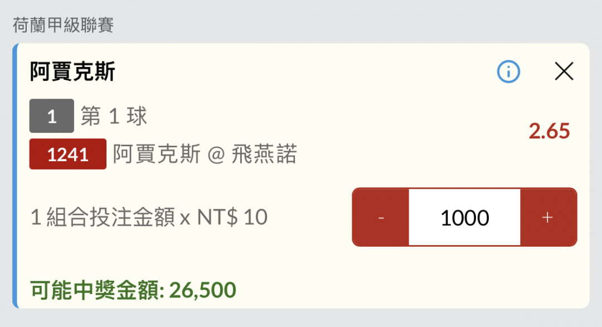This screenshot has width=602, height=327.
Task: Select the NT$ 10 unit amount
Action: (232, 217)
